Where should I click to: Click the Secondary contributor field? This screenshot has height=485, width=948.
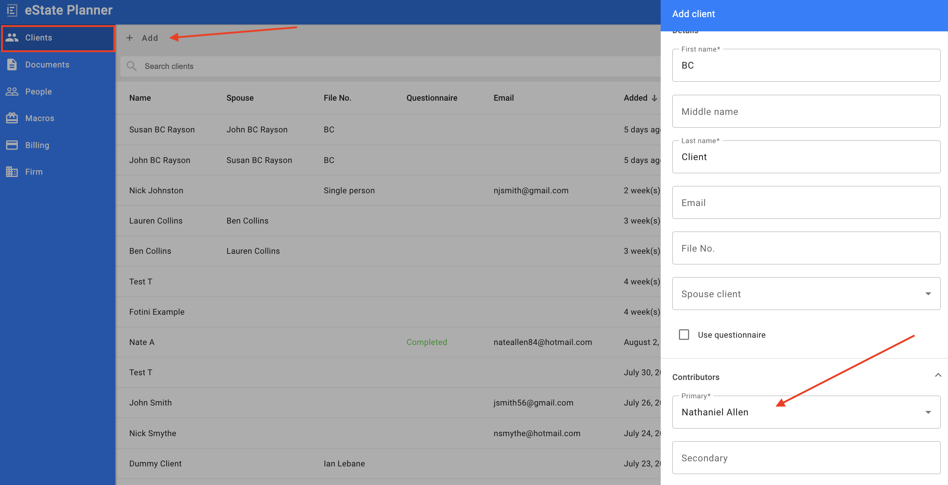click(x=806, y=457)
